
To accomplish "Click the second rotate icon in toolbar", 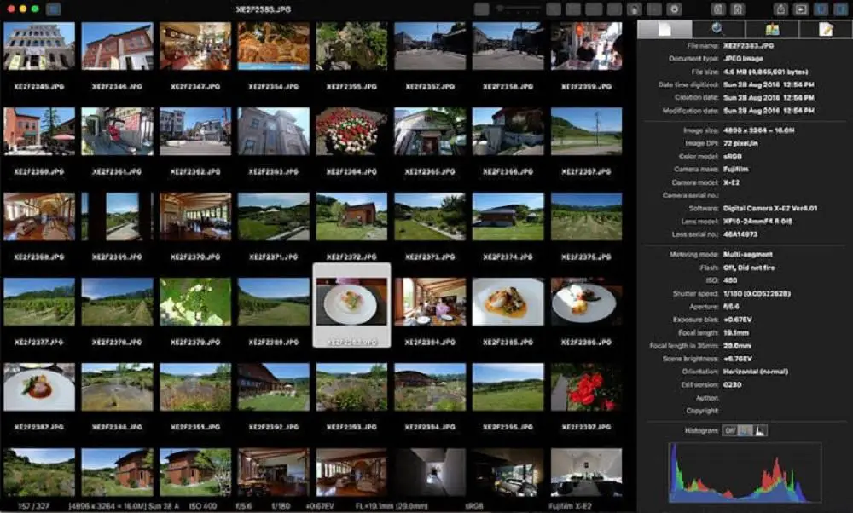I will (x=738, y=9).
